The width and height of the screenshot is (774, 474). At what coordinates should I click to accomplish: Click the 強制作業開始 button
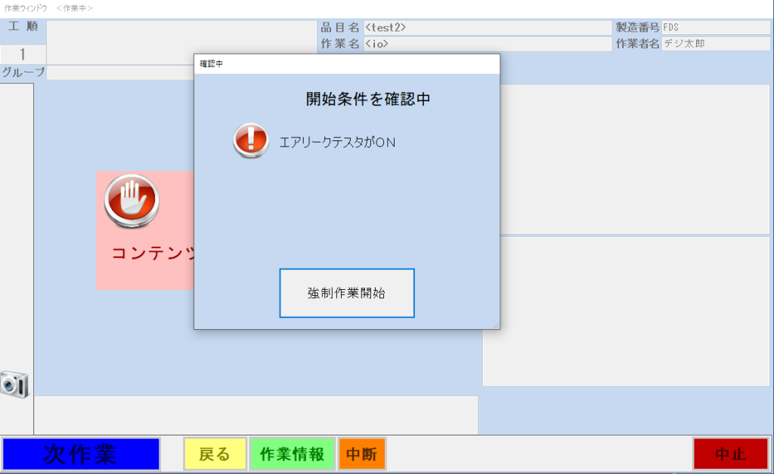[x=346, y=293]
